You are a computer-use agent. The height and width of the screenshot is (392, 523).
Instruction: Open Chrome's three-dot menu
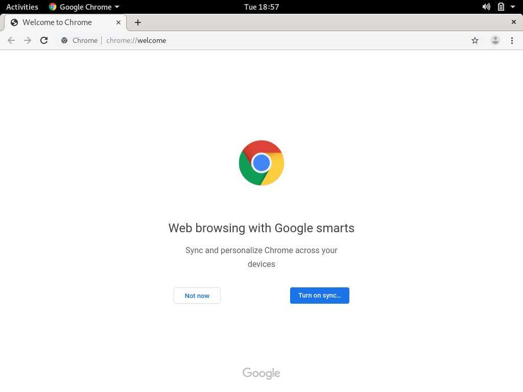click(512, 40)
